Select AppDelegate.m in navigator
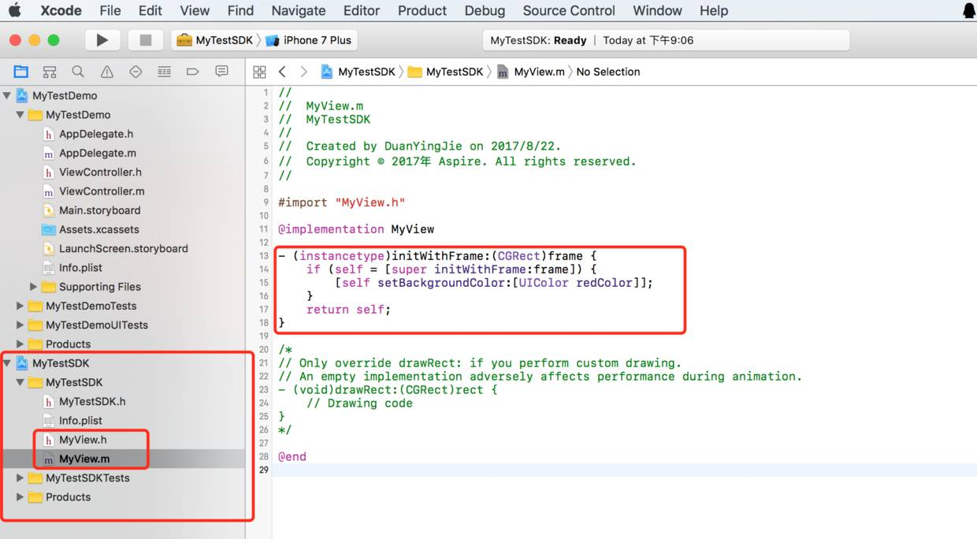 coord(97,153)
